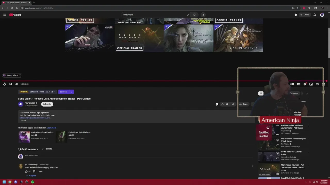This screenshot has height=185, width=330.
Task: Play the Tides of Annihilation Gameplay Reveal endscreen
Action: [x=238, y=38]
